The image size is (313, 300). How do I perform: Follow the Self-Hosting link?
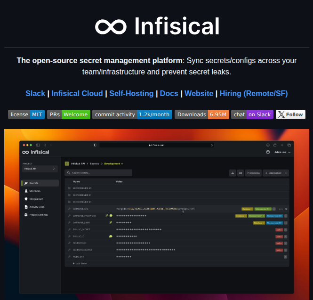[131, 93]
